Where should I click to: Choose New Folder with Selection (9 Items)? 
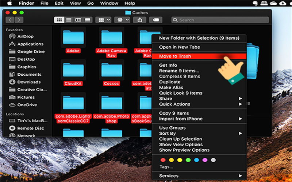pyautogui.click(x=199, y=38)
